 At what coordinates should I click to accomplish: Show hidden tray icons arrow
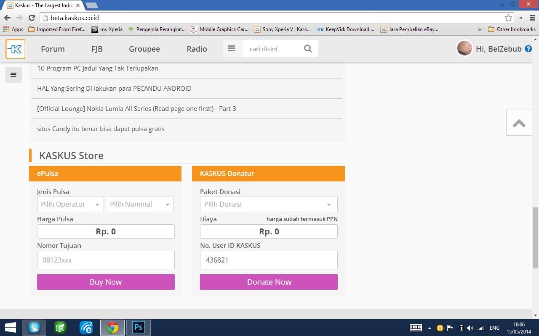(430, 328)
